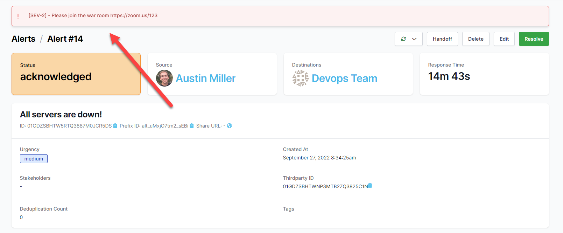
Task: Open Austin Miller source link
Action: [205, 78]
